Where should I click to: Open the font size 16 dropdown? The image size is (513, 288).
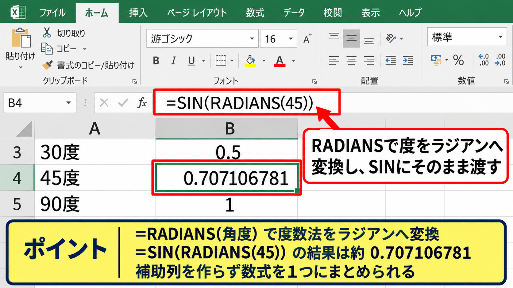tap(290, 39)
